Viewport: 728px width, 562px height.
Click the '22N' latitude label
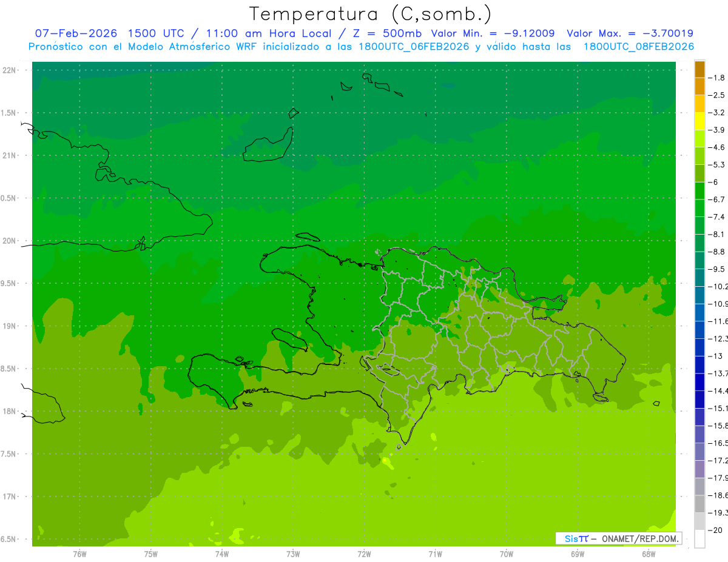(x=10, y=70)
